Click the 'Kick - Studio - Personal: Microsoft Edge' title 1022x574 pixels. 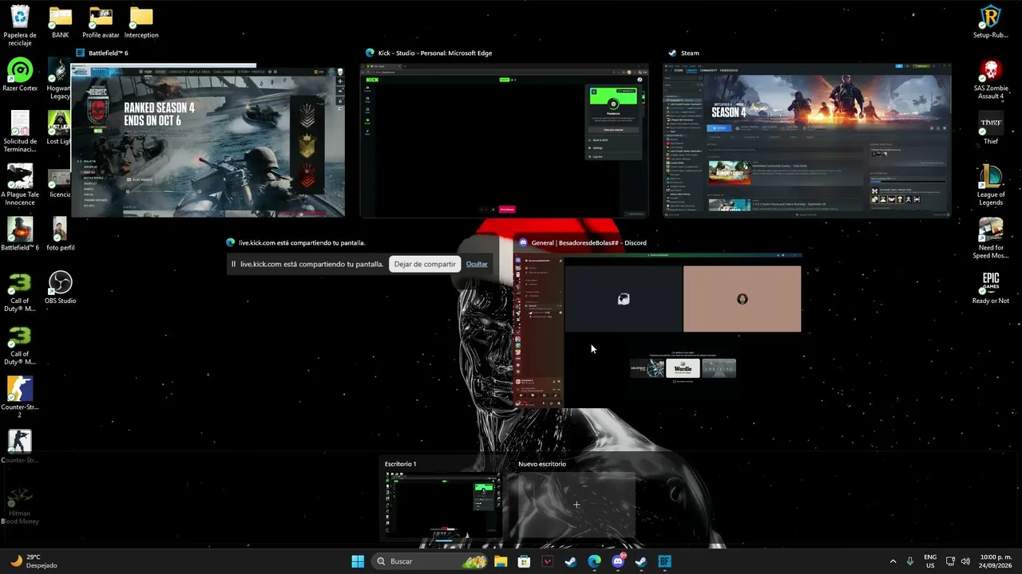(x=435, y=53)
